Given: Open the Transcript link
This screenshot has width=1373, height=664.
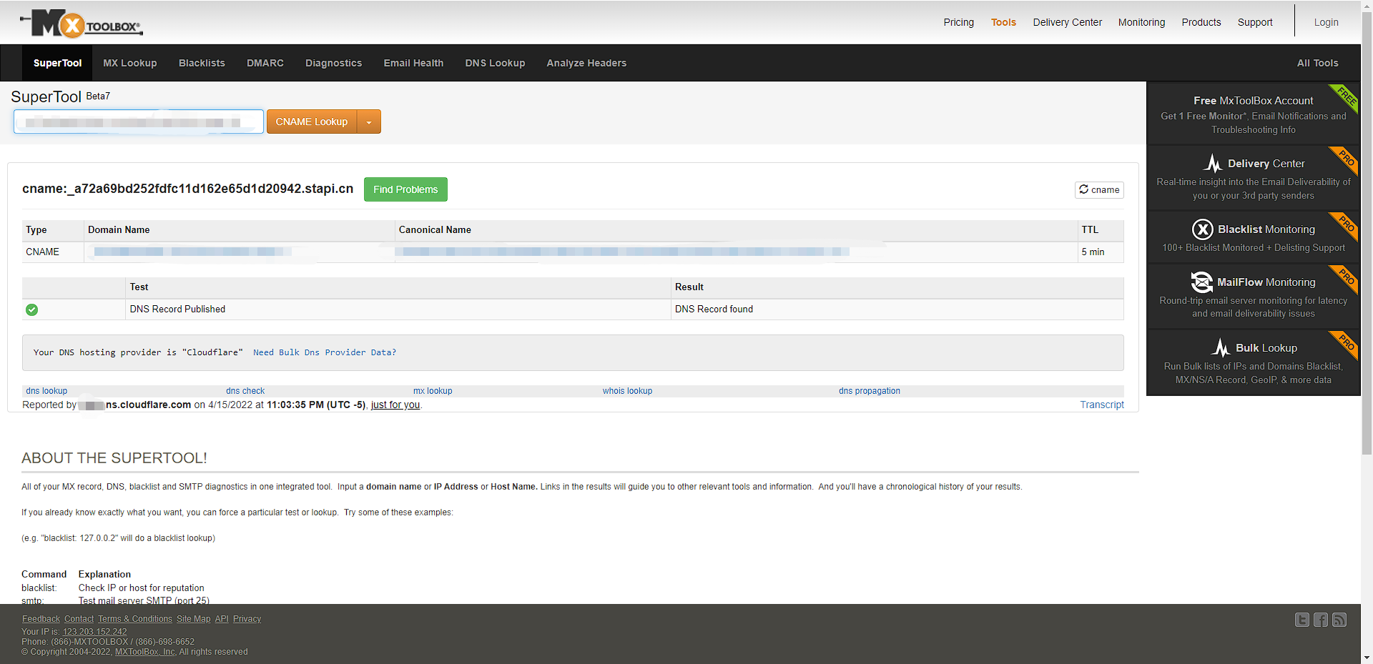Looking at the screenshot, I should 1102,405.
